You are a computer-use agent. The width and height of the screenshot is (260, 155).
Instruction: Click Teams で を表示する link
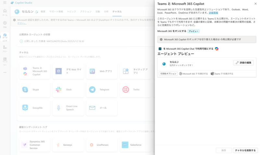[222, 74]
